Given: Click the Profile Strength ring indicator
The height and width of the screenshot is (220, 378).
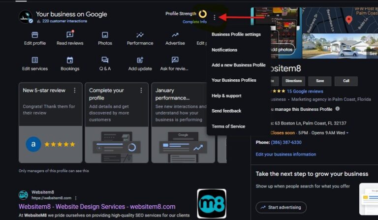Looking at the screenshot, I should click(202, 14).
